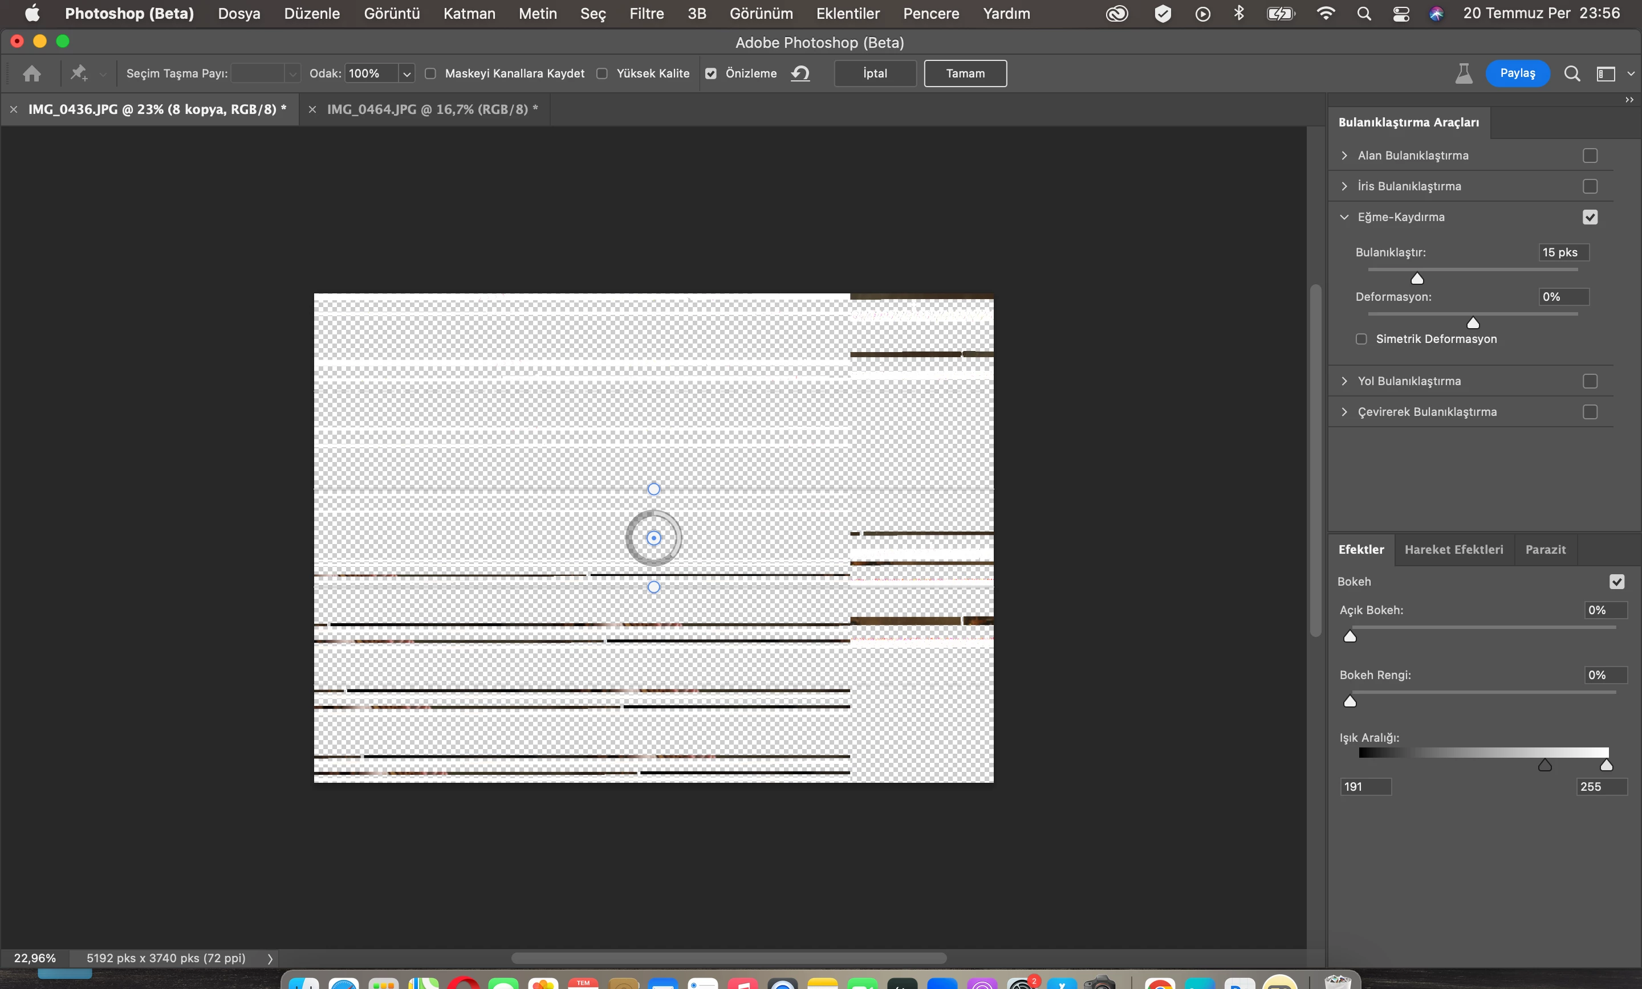The height and width of the screenshot is (989, 1642).
Task: Collapse the panels using the double-arrow icon
Action: (x=1629, y=100)
